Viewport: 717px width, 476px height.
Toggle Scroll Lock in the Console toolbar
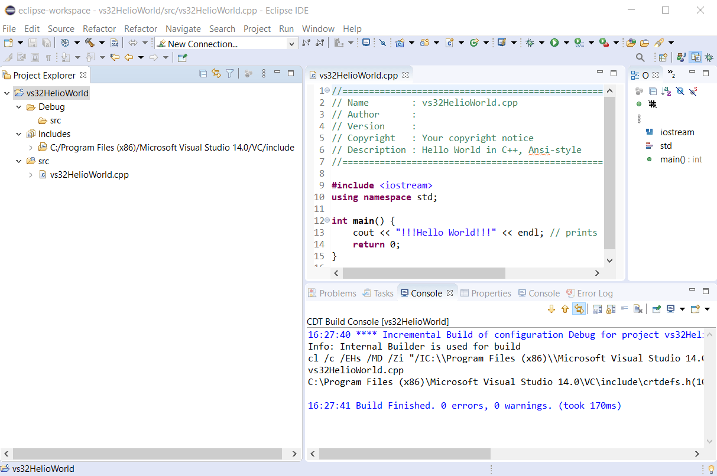611,309
